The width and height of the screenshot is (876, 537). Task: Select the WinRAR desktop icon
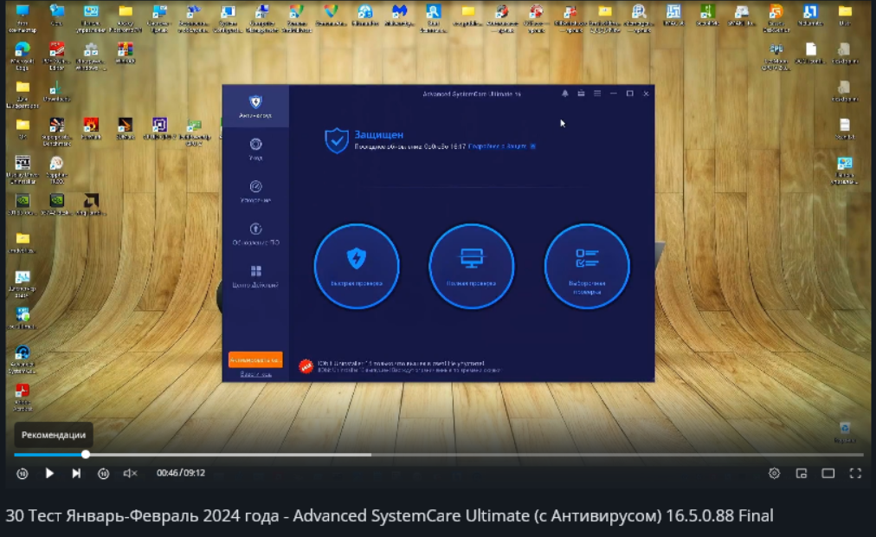pyautogui.click(x=126, y=54)
